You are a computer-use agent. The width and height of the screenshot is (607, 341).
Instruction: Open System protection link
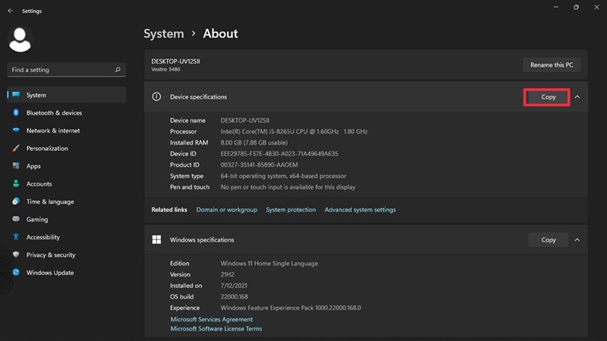point(291,210)
